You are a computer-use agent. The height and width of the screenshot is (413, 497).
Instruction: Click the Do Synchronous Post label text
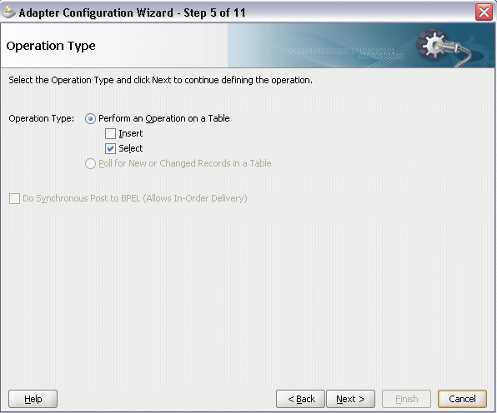click(x=135, y=198)
